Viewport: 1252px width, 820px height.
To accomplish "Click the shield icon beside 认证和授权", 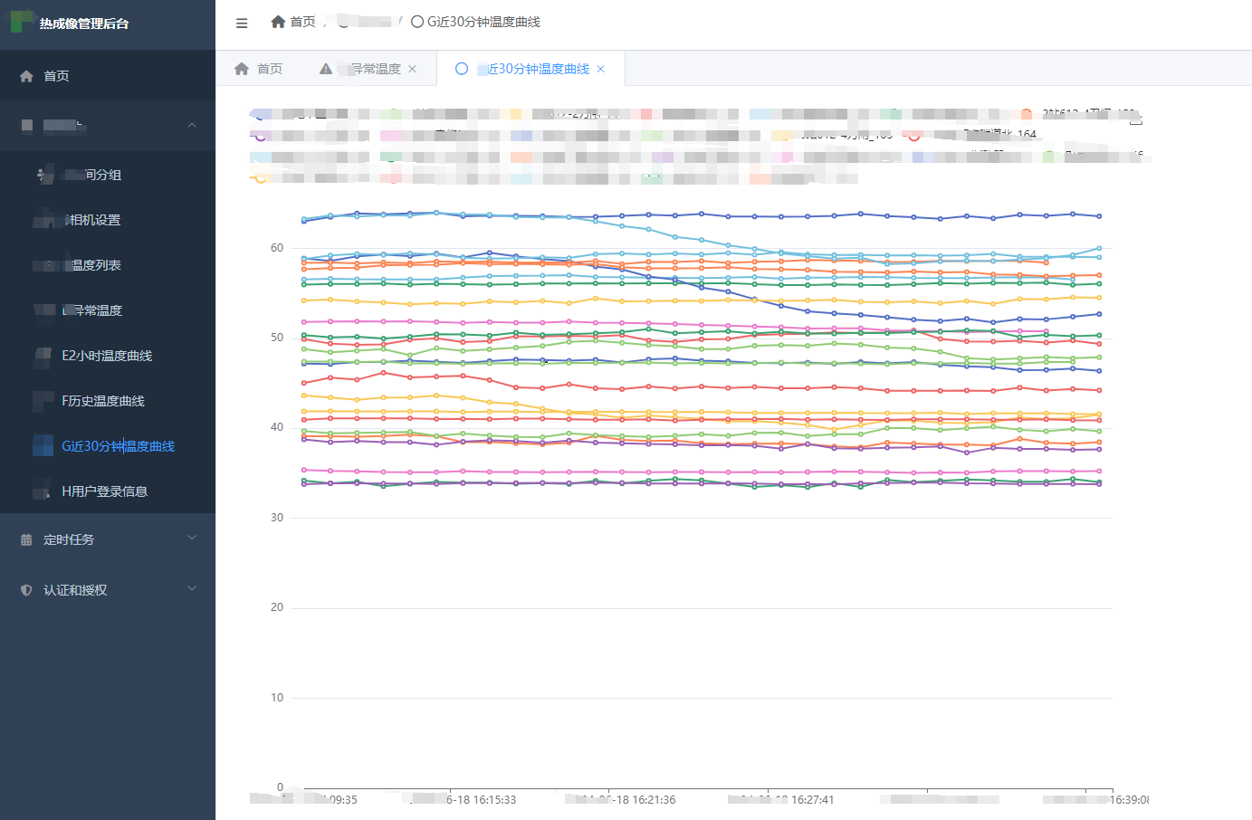I will pyautogui.click(x=26, y=590).
